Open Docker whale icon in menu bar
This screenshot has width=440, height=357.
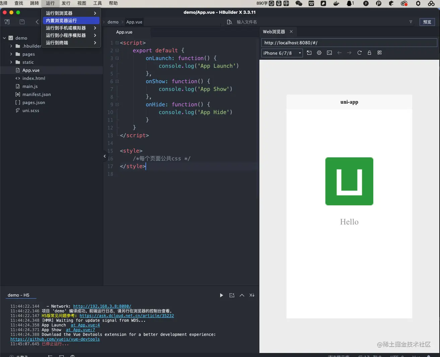pyautogui.click(x=336, y=3)
